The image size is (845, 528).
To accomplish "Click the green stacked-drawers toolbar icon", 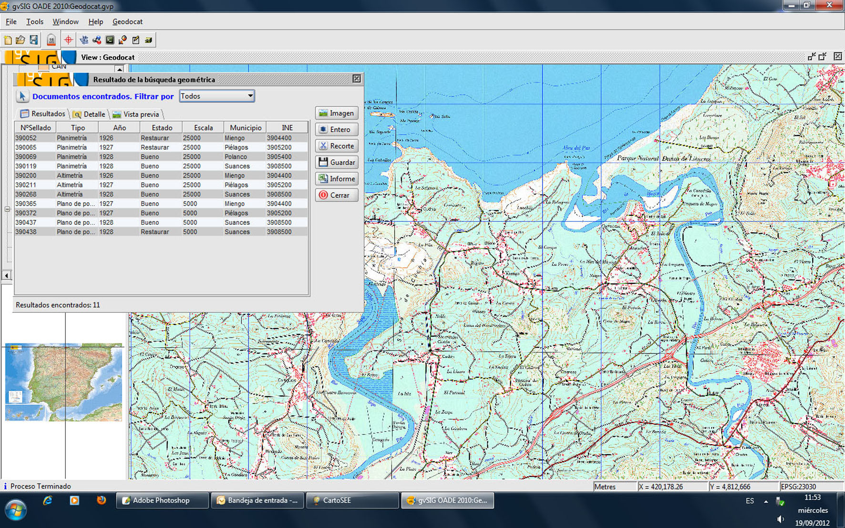I will [149, 40].
